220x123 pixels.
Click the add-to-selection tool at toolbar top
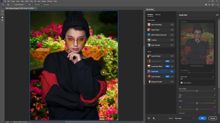tap(2, 11)
